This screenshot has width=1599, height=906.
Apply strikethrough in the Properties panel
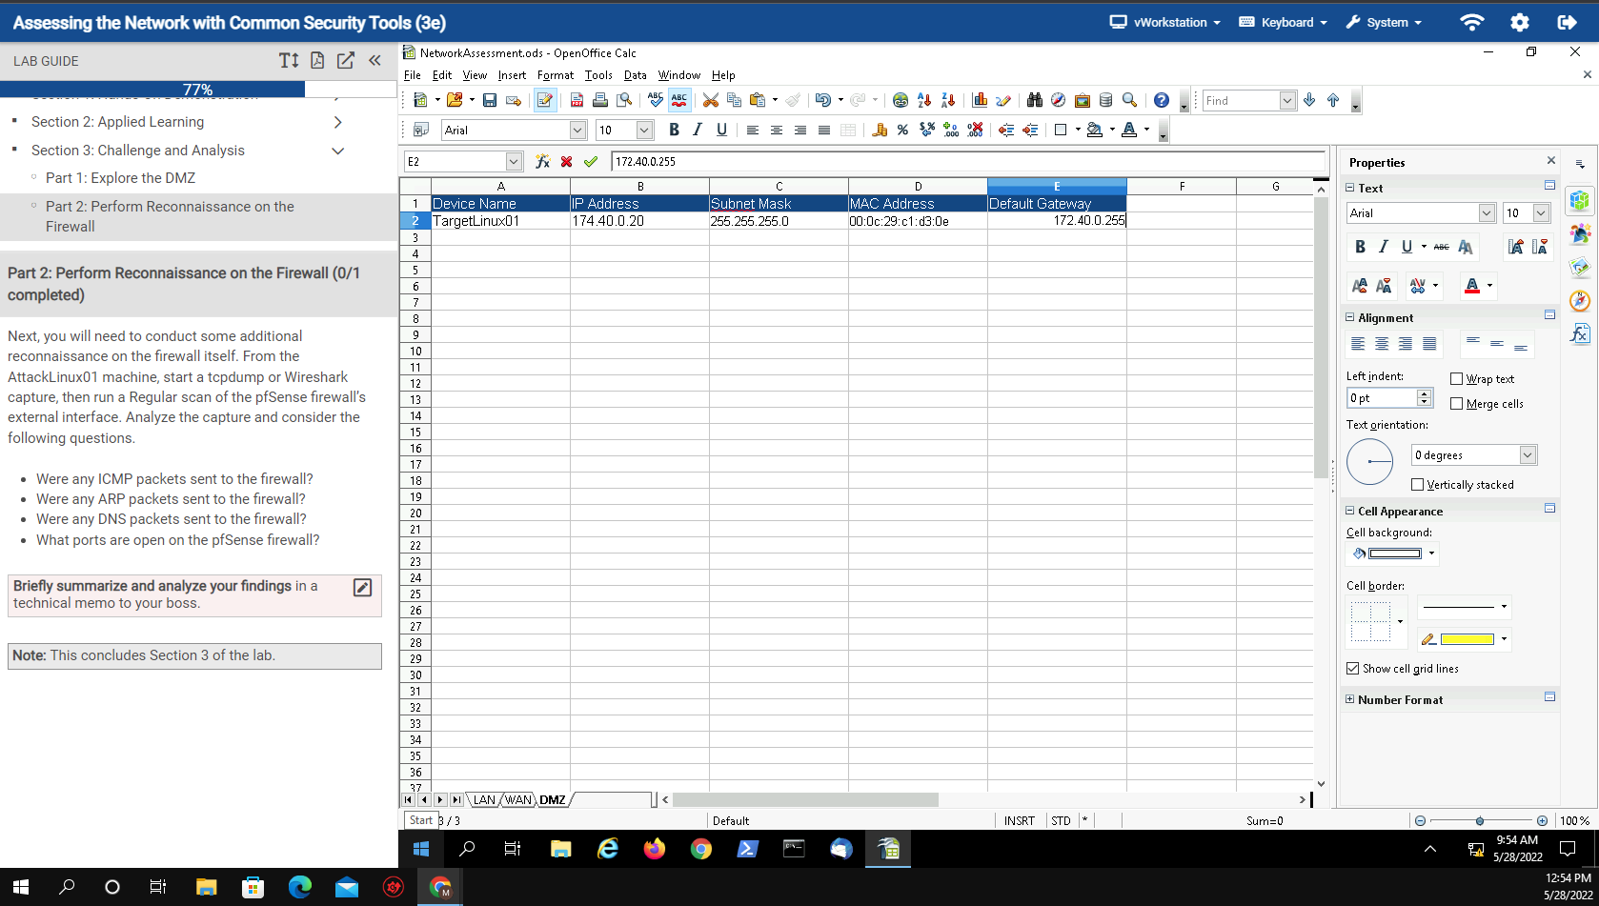point(1442,247)
